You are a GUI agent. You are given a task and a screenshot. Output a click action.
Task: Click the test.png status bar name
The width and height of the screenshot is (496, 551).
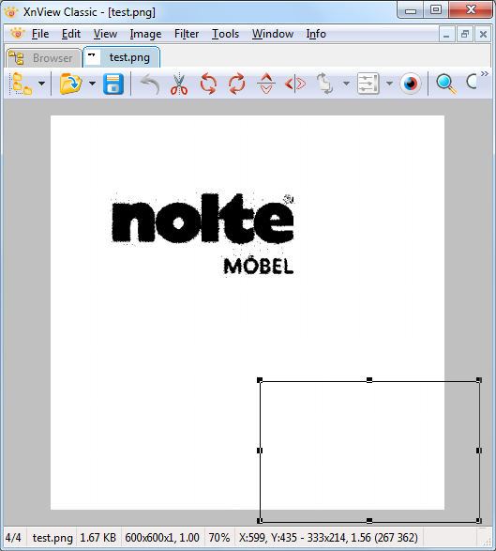[x=53, y=538]
